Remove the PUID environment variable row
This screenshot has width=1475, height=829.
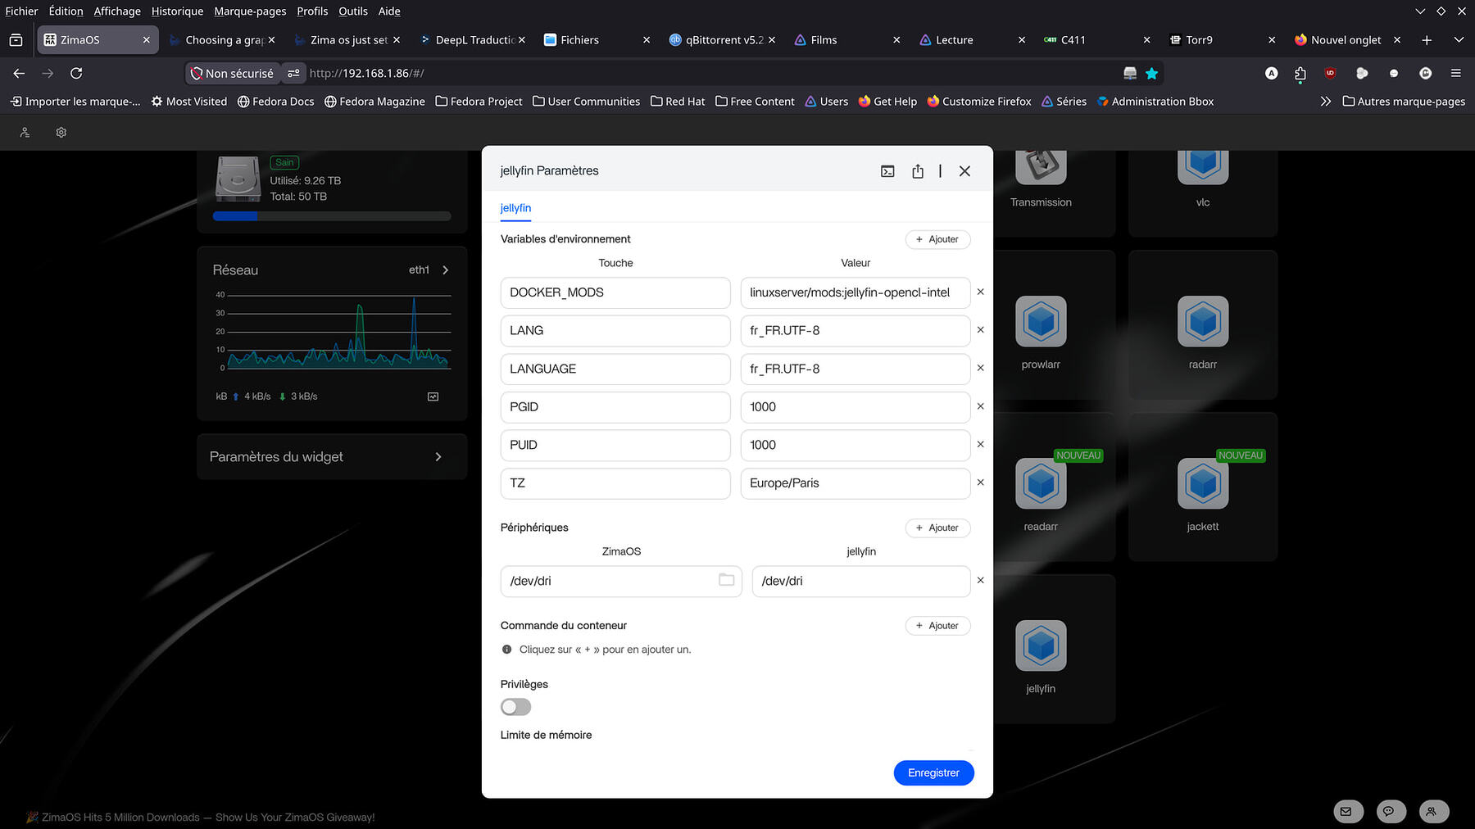coord(980,444)
